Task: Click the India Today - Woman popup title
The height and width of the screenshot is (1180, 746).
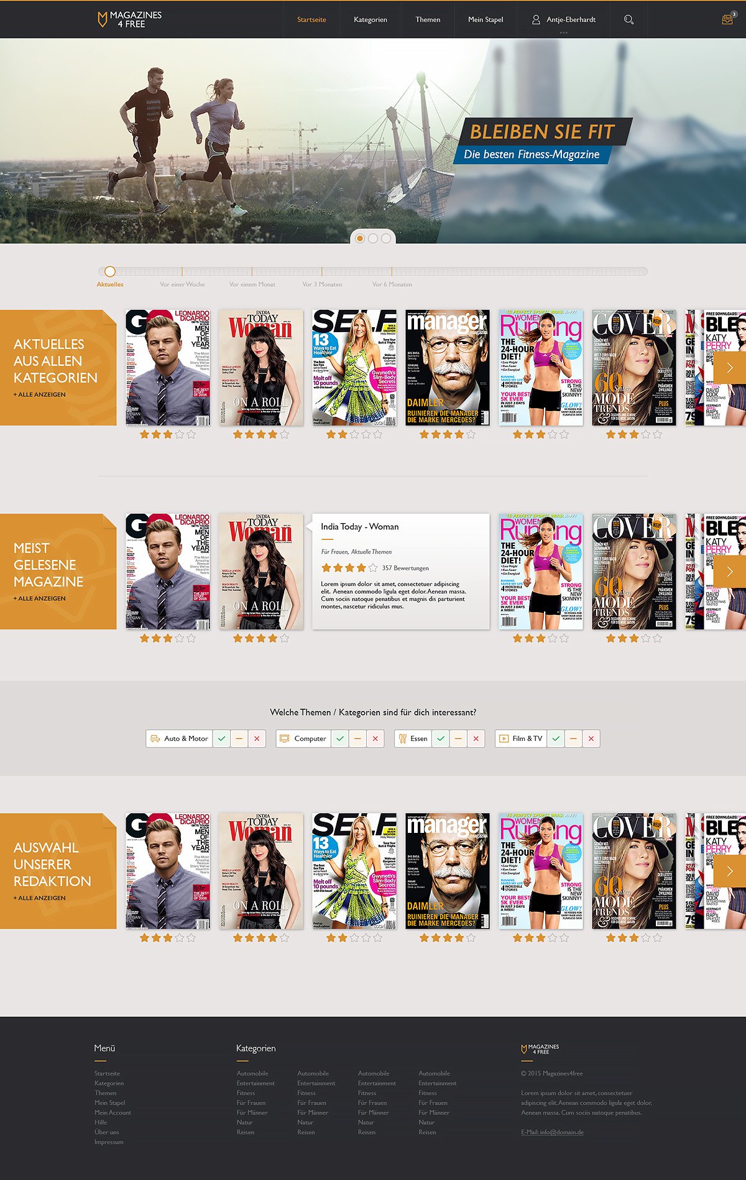Action: [x=360, y=526]
